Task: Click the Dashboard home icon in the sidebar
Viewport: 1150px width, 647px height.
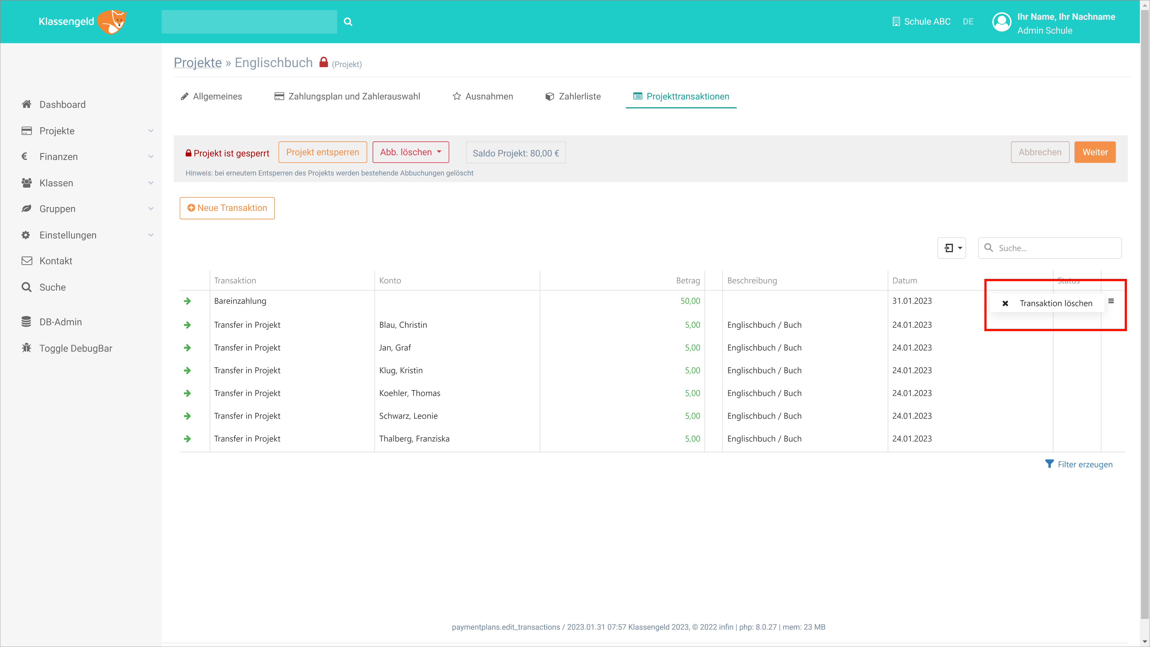Action: point(26,104)
